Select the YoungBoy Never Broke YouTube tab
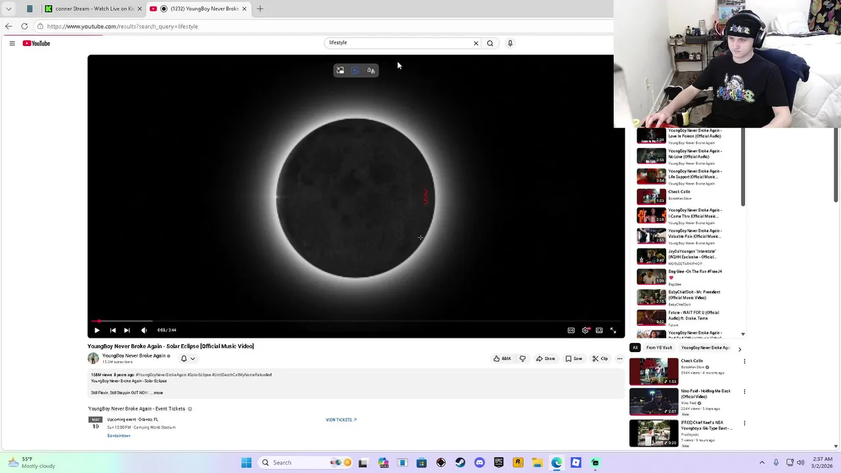This screenshot has height=473, width=841. point(198,9)
